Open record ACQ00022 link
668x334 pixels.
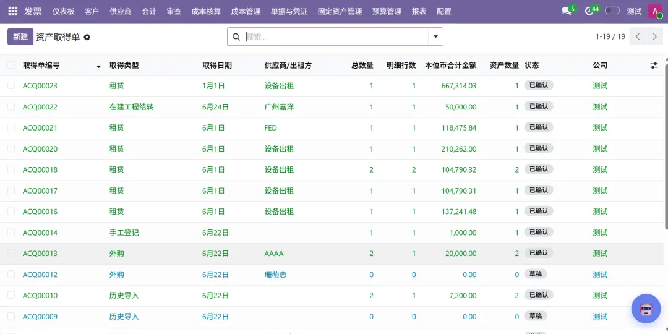pos(40,107)
